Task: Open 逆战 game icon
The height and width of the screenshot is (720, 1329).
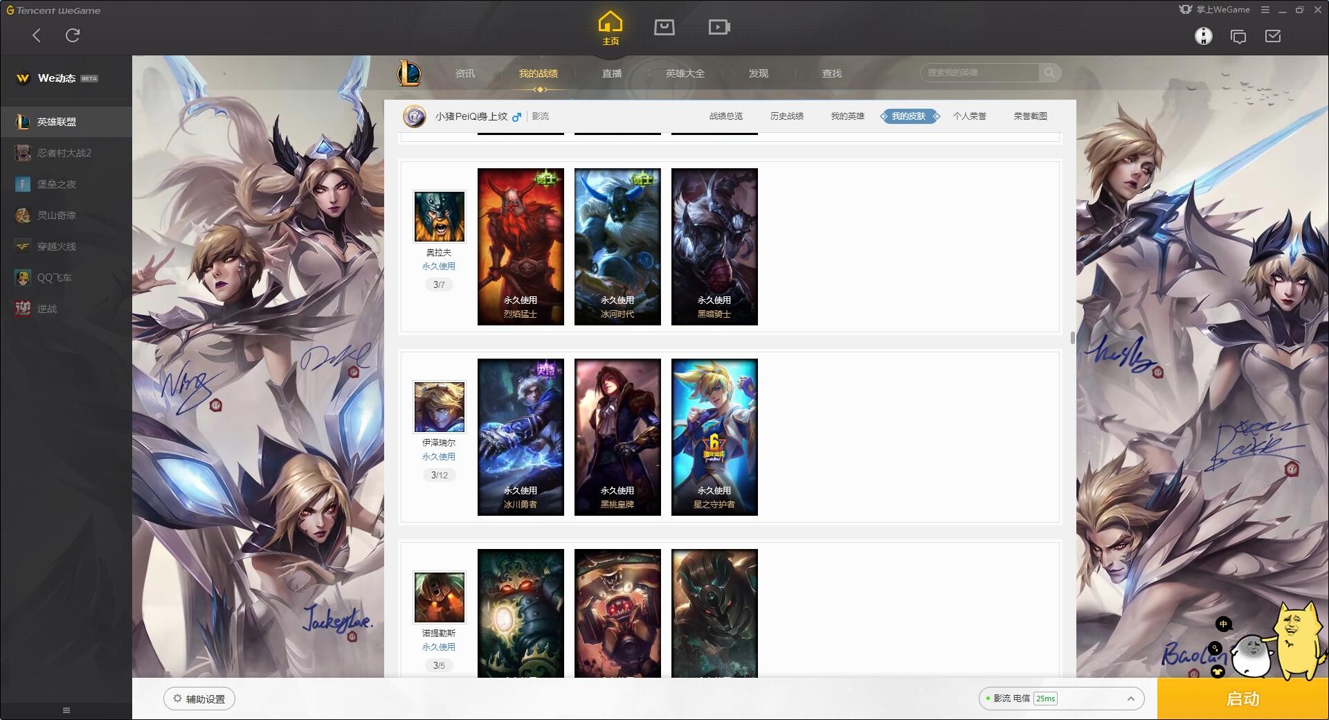Action: 23,309
